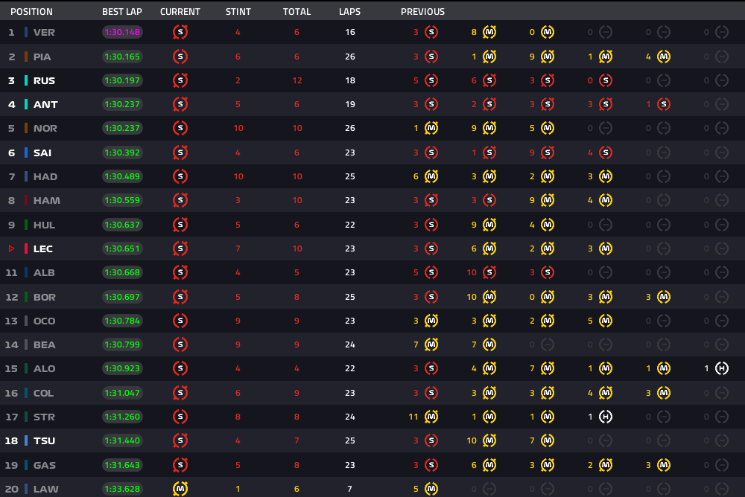
Task: Select ALO's white hard tyre icon
Action: (x=721, y=368)
